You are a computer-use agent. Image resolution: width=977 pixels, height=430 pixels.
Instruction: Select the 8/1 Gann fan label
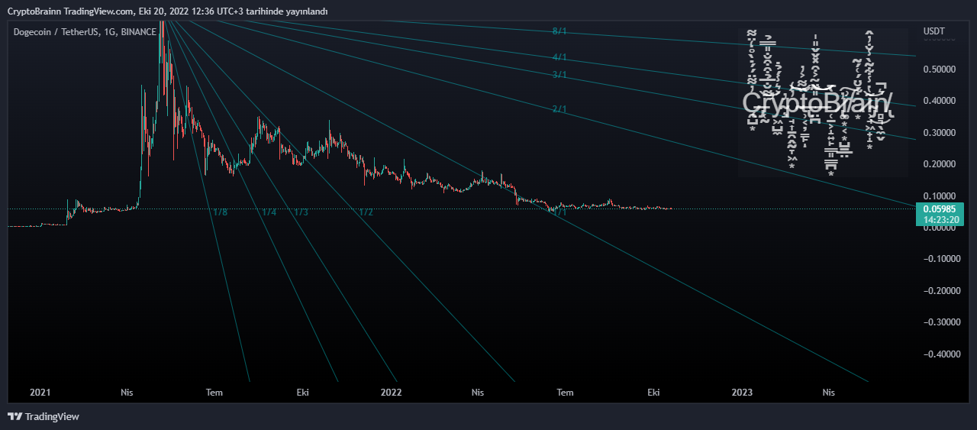pos(559,31)
